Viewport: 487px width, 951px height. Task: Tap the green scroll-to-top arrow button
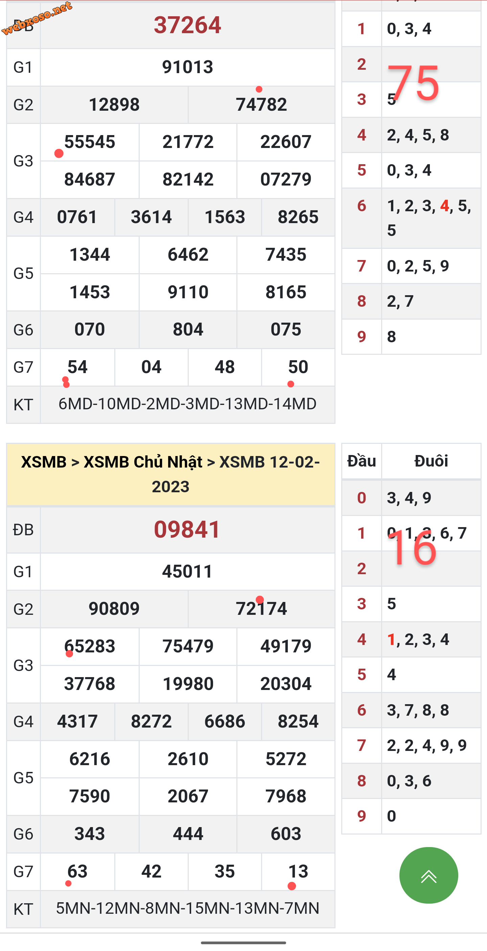coord(428,875)
